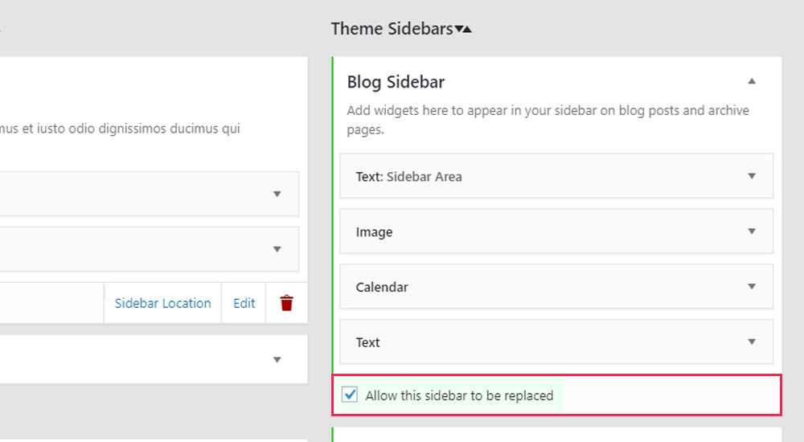Open the Sidebar Location link

click(x=162, y=303)
